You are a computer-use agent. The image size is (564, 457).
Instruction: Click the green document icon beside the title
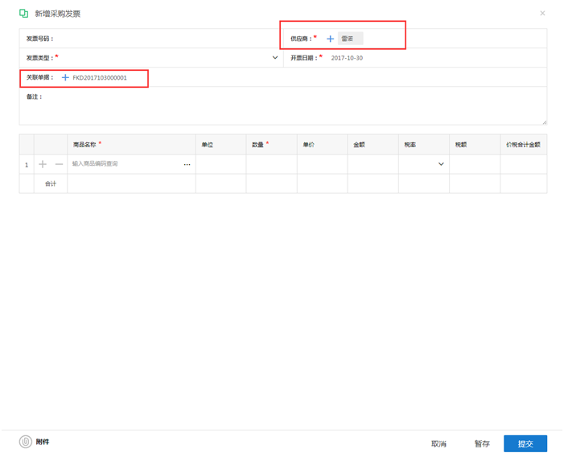tap(24, 14)
